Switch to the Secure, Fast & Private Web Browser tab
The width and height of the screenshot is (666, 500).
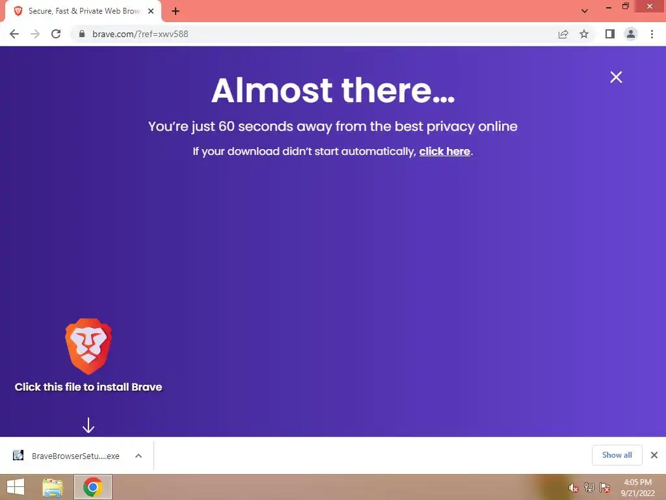pos(83,11)
